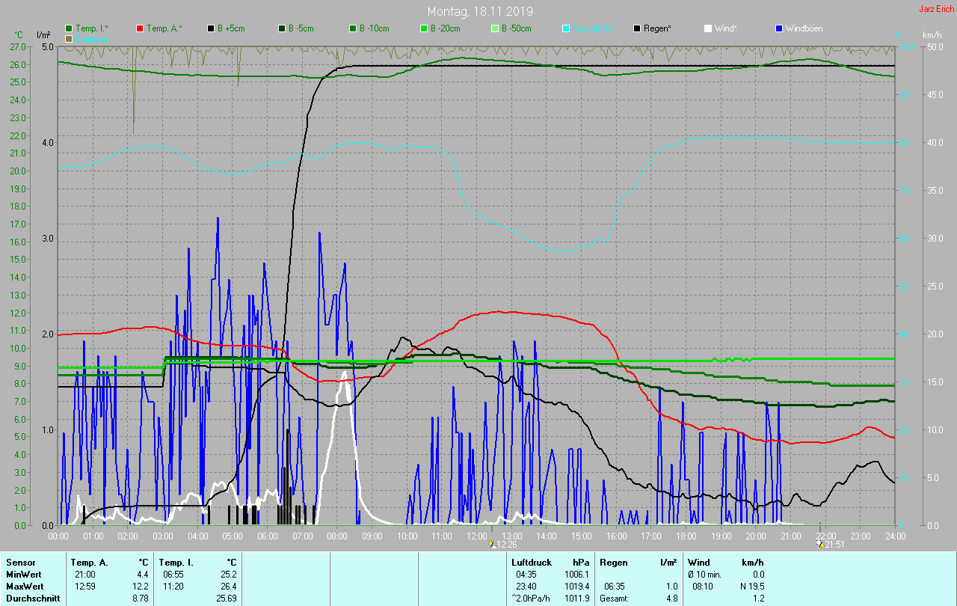Click the white Wind* legend square
The image size is (957, 606).
pyautogui.click(x=708, y=28)
